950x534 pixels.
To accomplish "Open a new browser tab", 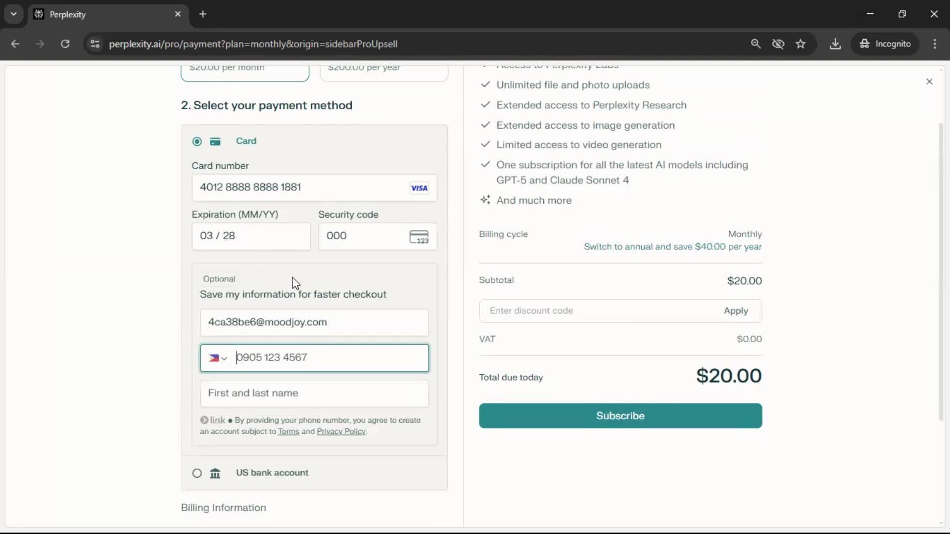I will (x=203, y=14).
